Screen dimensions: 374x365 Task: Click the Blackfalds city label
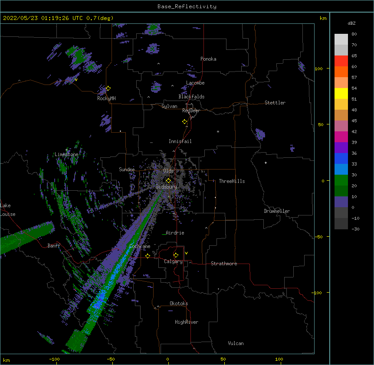[191, 97]
